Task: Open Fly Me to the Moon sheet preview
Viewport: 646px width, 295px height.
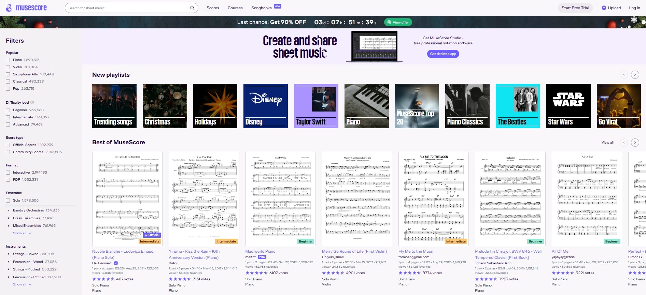Action: [x=434, y=199]
